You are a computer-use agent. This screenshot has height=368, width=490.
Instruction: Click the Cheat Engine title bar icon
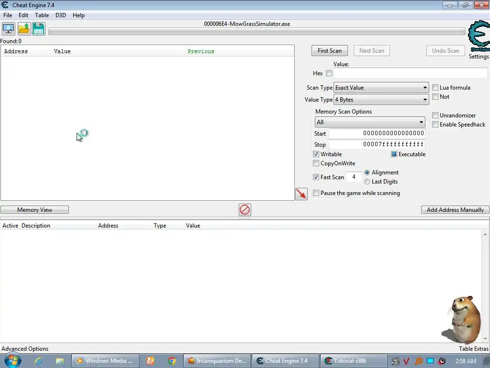[5, 5]
